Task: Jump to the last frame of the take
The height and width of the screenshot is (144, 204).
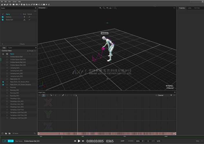Action: pyautogui.click(x=83, y=141)
